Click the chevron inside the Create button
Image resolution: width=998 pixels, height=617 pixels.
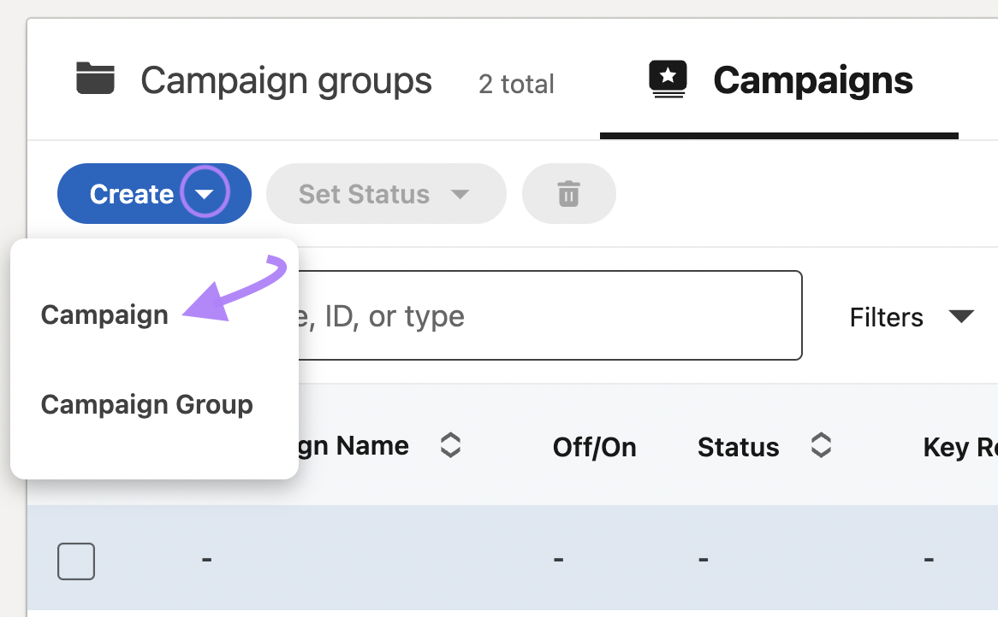[204, 194]
